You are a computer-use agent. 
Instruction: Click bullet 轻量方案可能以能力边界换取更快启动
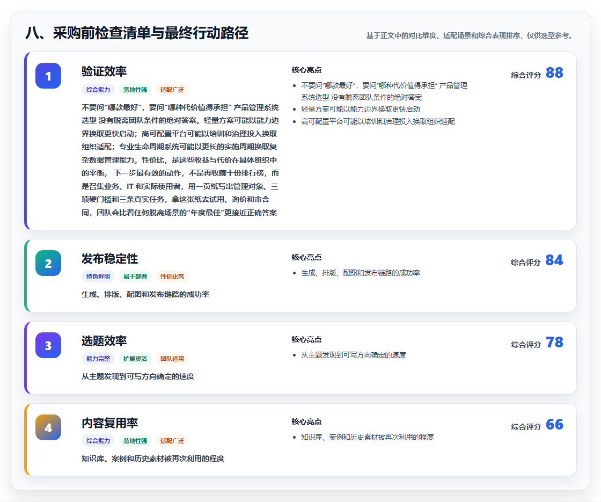361,110
